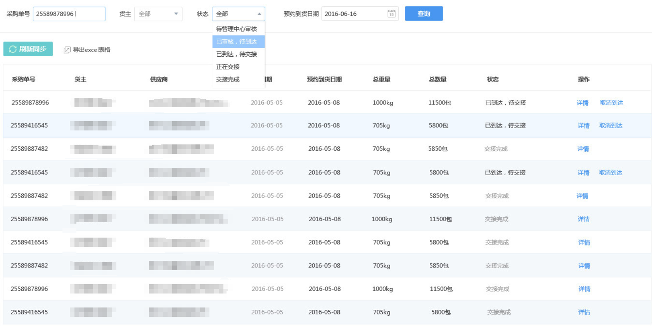
Task: Click 11500包 quantity in first row
Action: [439, 102]
